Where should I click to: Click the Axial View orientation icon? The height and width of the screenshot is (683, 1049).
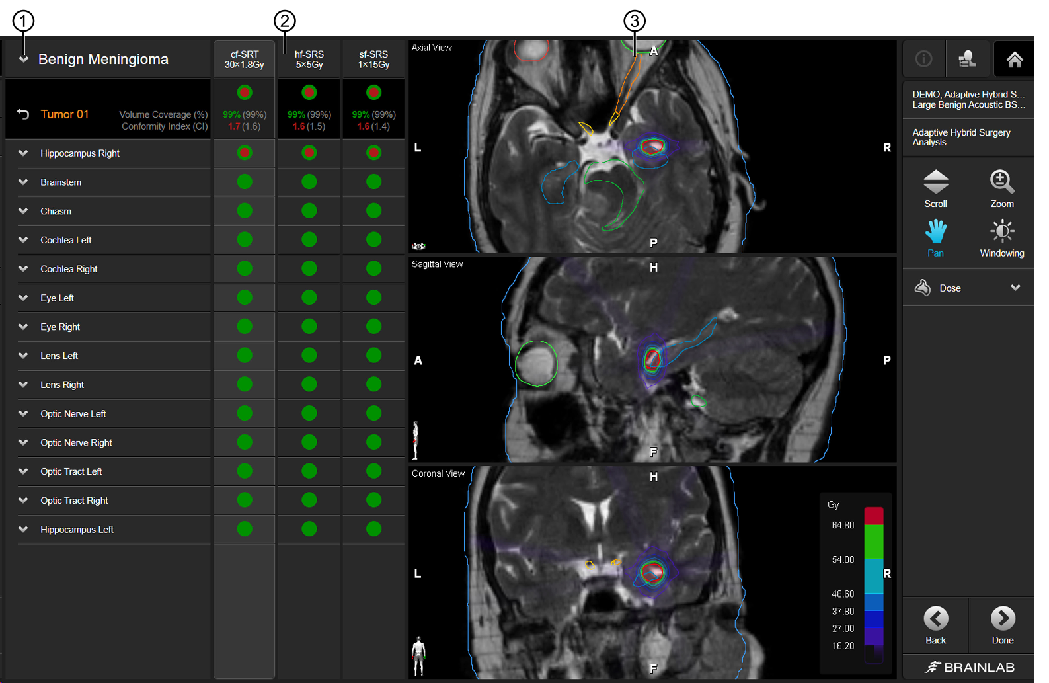(418, 246)
